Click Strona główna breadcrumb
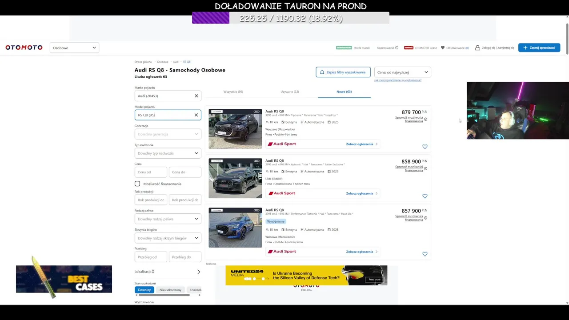Viewport: 569px width, 320px height. (x=143, y=62)
